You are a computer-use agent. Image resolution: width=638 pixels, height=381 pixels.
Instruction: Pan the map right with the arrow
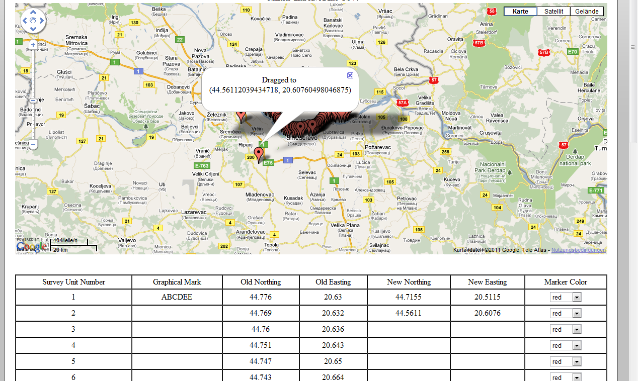coord(42,21)
